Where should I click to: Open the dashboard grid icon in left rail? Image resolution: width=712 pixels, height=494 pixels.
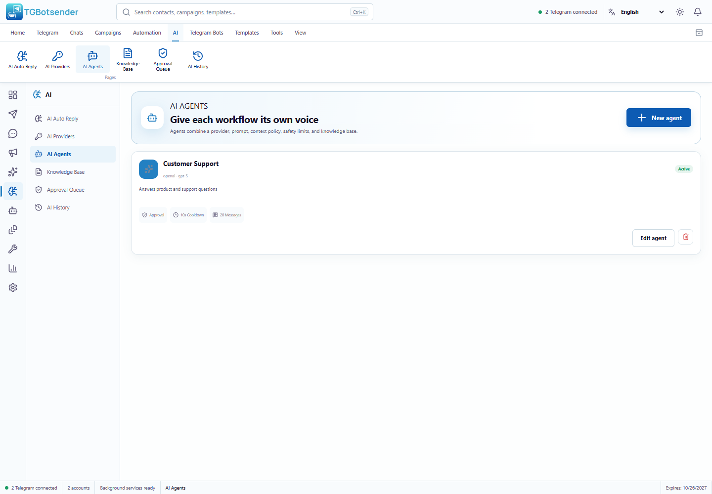[x=13, y=95]
